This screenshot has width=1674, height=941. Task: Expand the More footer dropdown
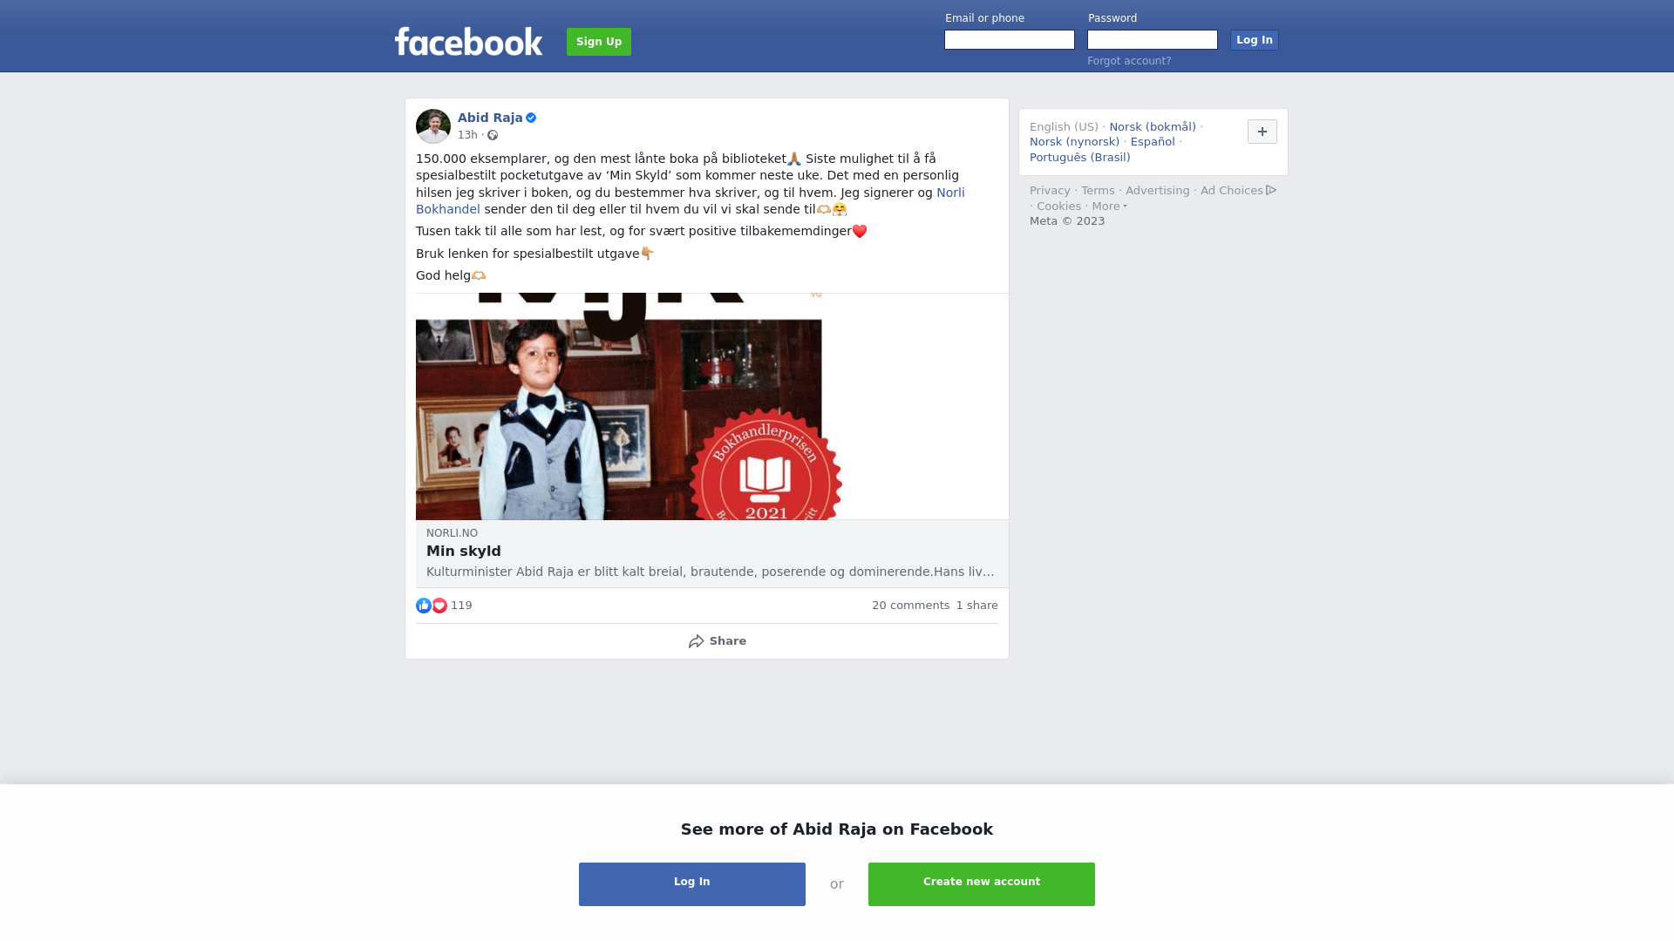pyautogui.click(x=1109, y=206)
